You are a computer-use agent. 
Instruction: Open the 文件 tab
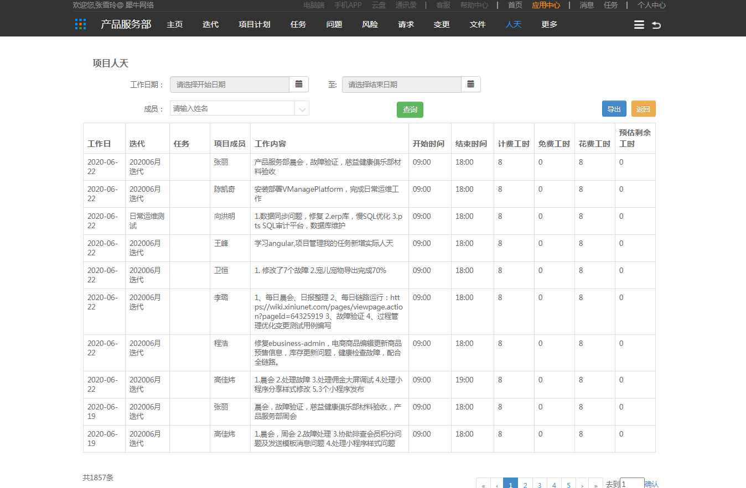coord(478,24)
